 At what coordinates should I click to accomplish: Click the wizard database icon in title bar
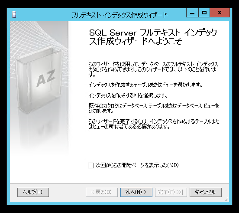click(14, 14)
